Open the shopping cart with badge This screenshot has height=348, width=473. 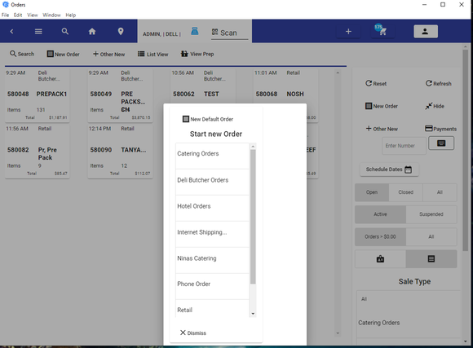381,30
